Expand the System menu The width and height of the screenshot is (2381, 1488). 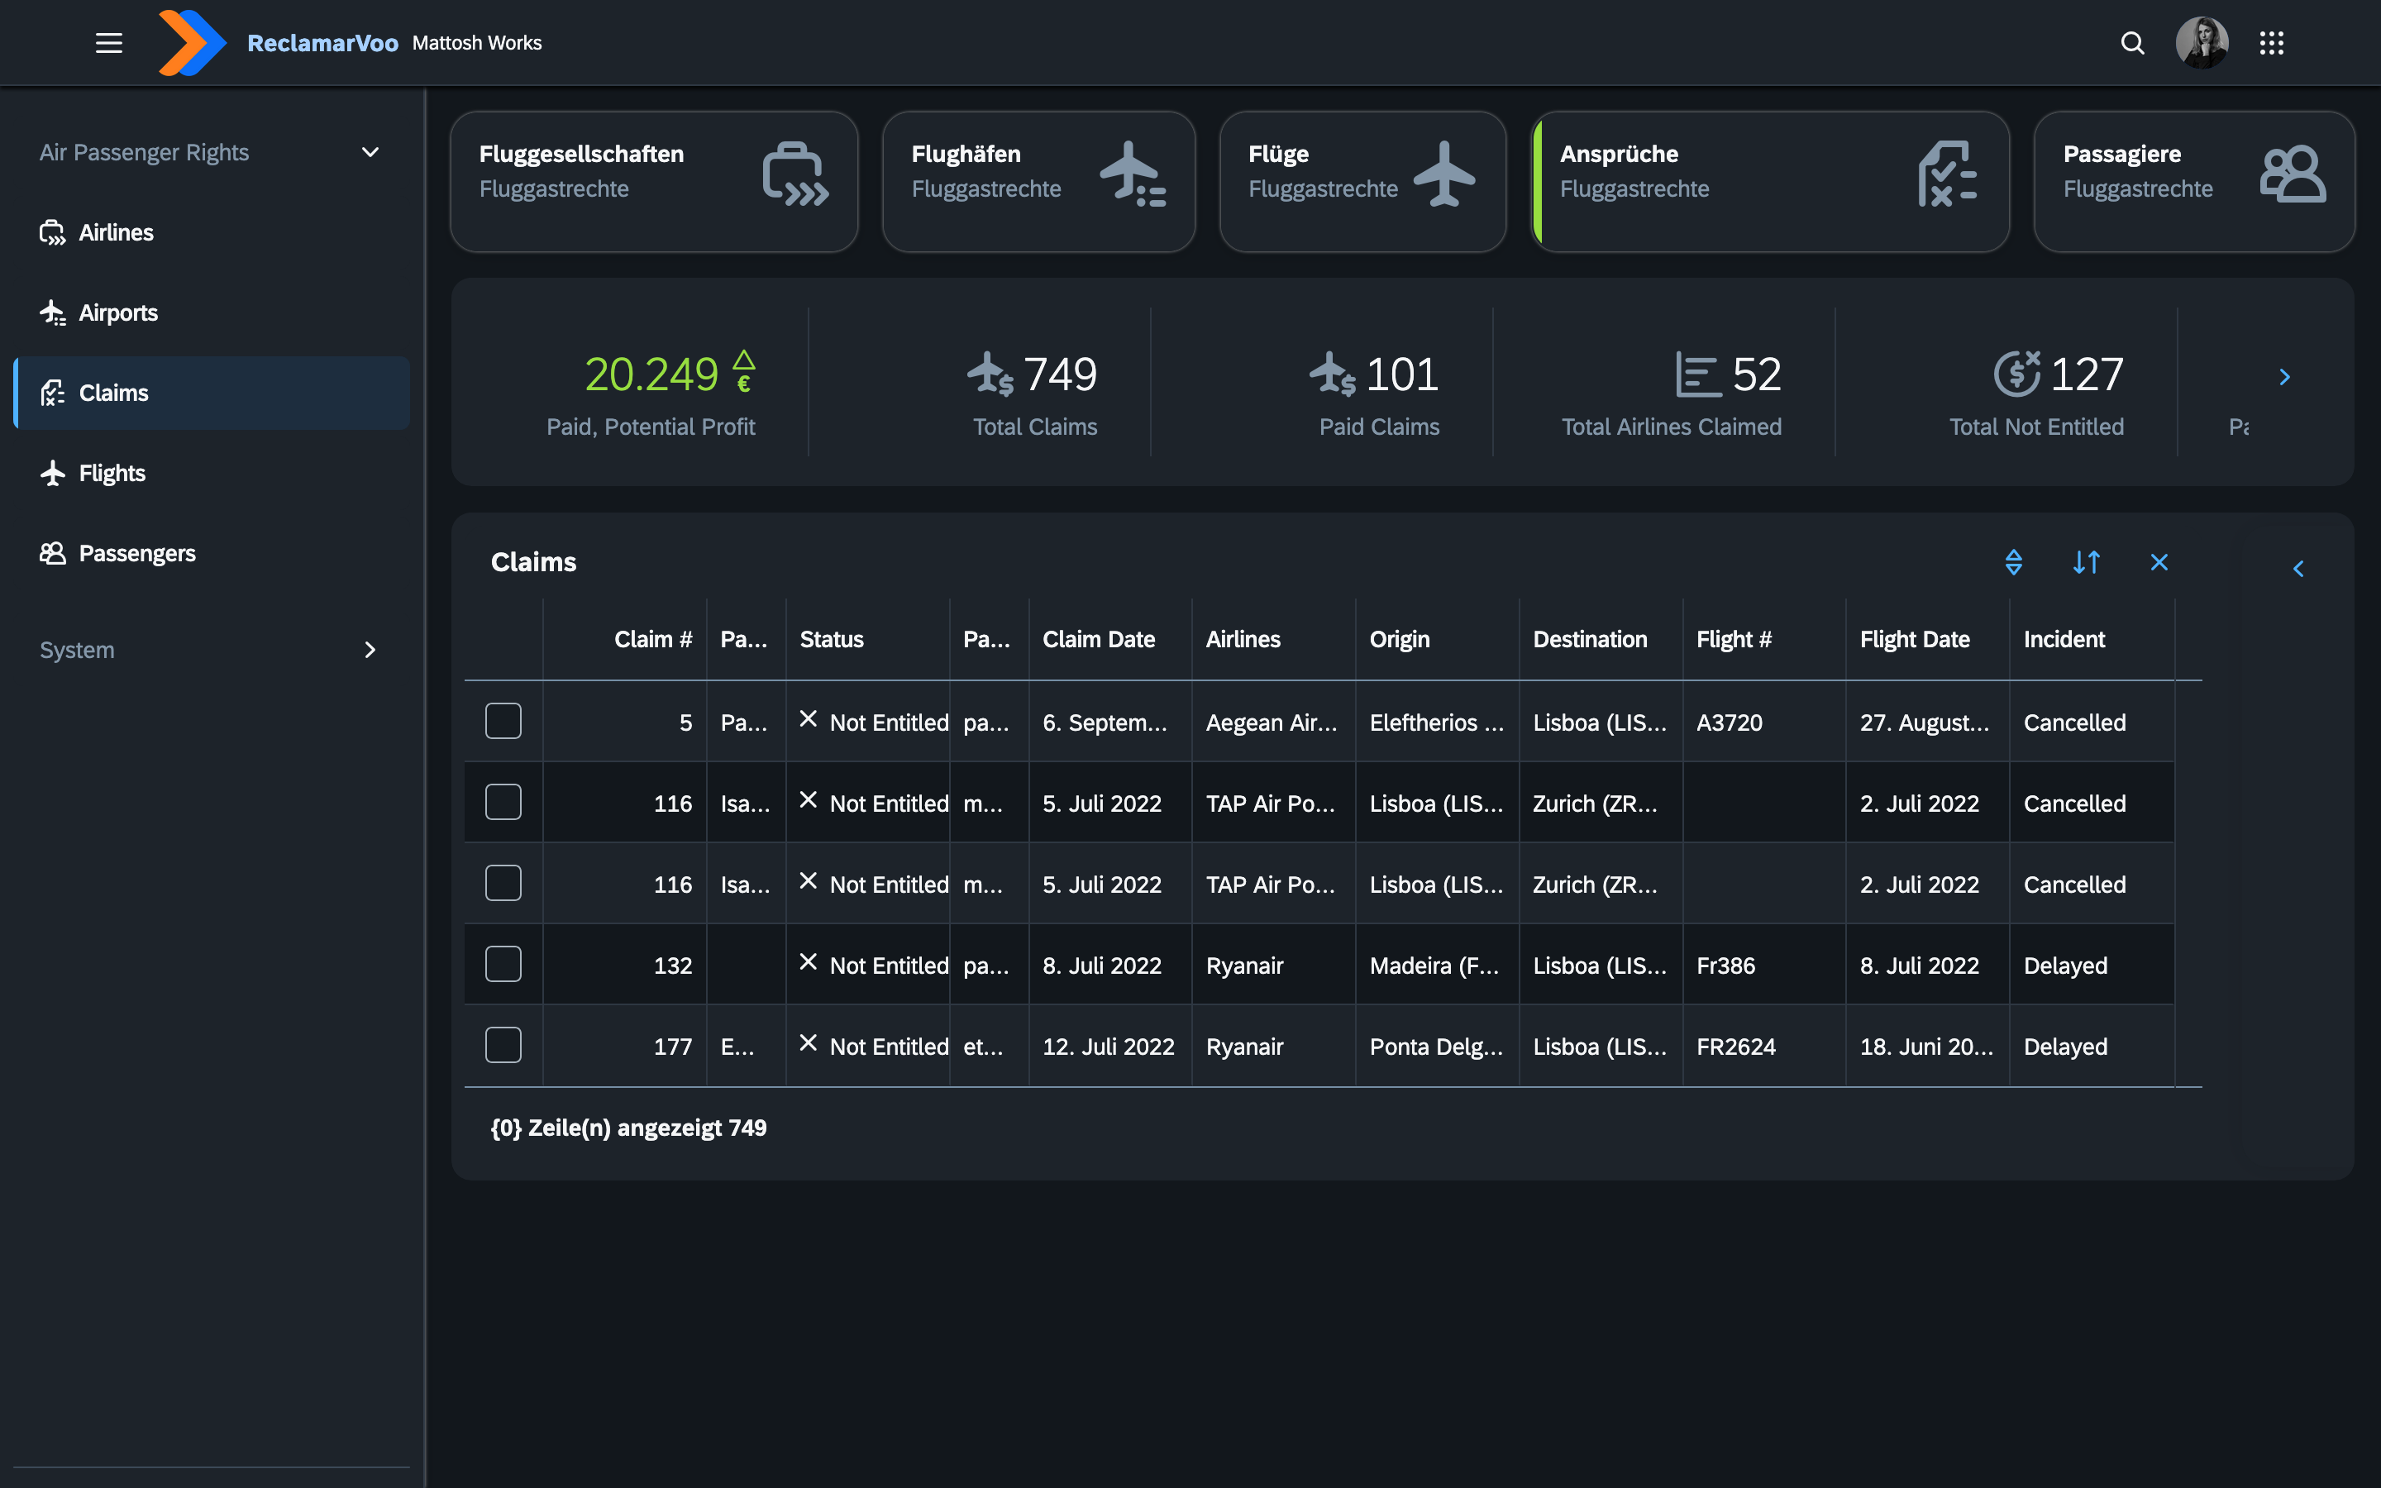pos(369,650)
